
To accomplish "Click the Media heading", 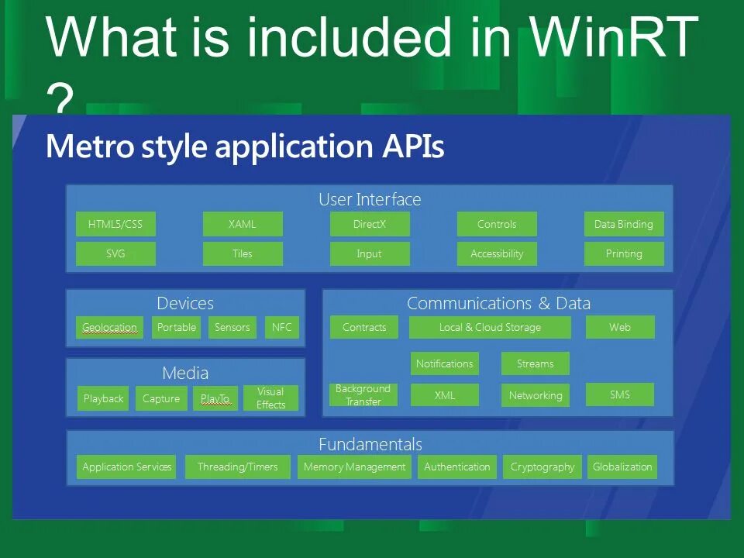I will click(185, 373).
